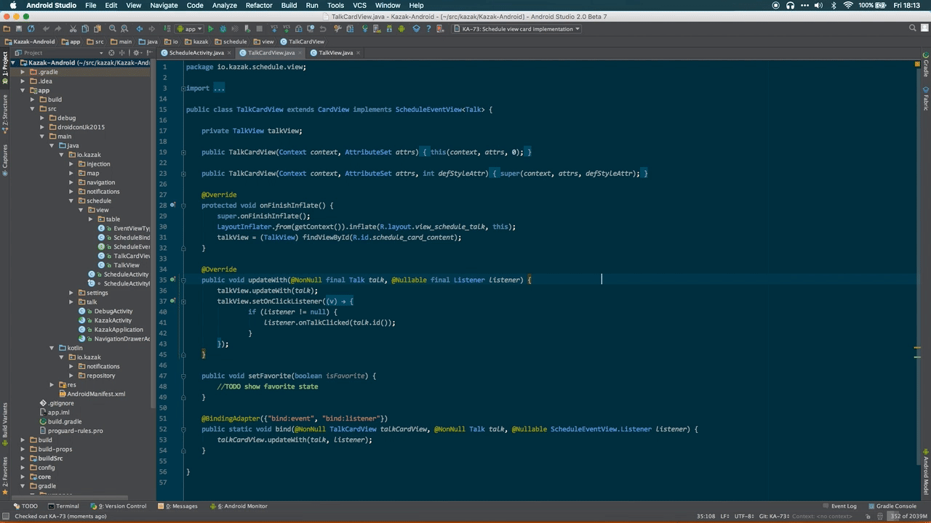Switch to ScheduleActivity.java tab
Screen dimensions: 931x523
(x=196, y=53)
